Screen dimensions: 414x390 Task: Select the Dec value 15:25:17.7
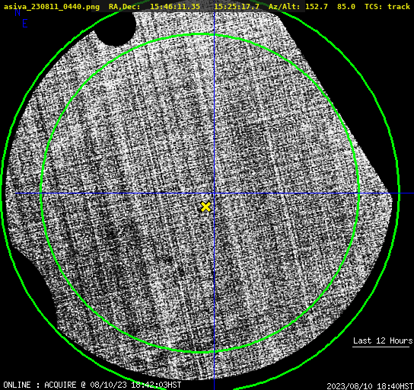point(237,6)
